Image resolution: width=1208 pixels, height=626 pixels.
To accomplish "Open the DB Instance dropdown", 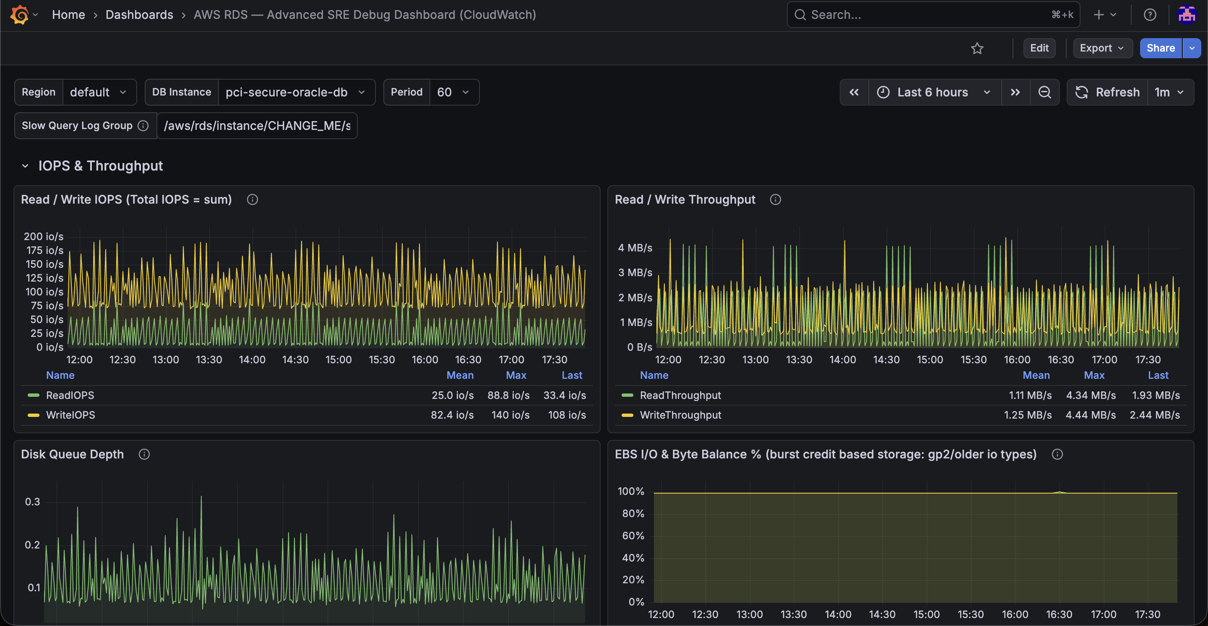I will point(295,92).
